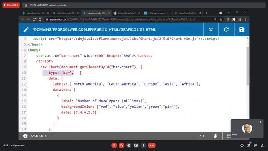Click the backgroundColor line of code

pos(120,107)
